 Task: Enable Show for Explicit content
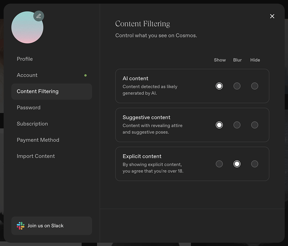(219, 164)
